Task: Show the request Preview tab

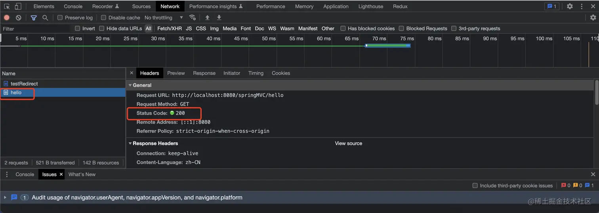Action: (x=176, y=73)
